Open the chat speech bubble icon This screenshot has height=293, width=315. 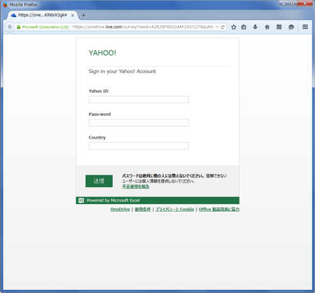[x=291, y=27]
